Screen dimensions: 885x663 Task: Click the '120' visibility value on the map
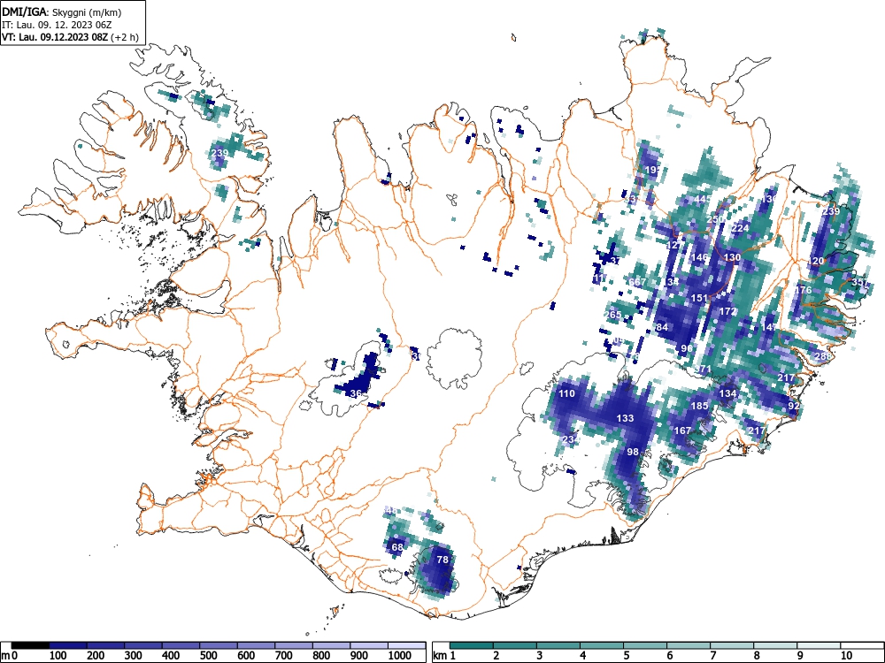pos(816,262)
